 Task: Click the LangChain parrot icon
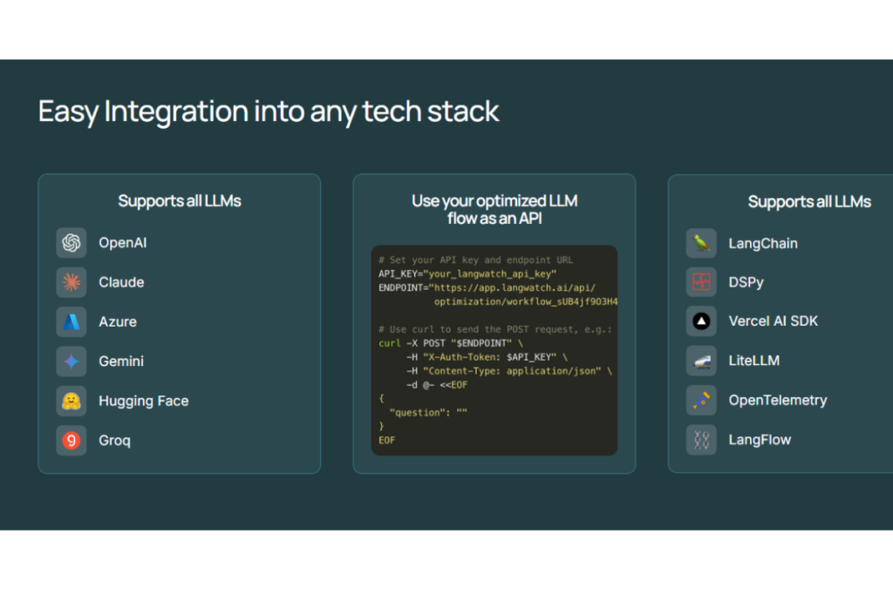click(701, 243)
